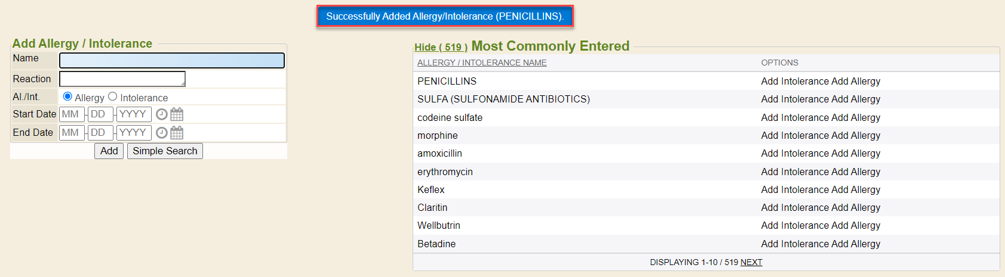Viewport: 1005px width, 277px height.
Task: Hide the Most Commonly Entered list
Action: click(x=441, y=47)
